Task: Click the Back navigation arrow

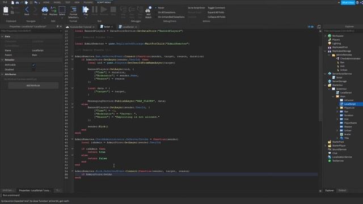Action: point(27,10)
